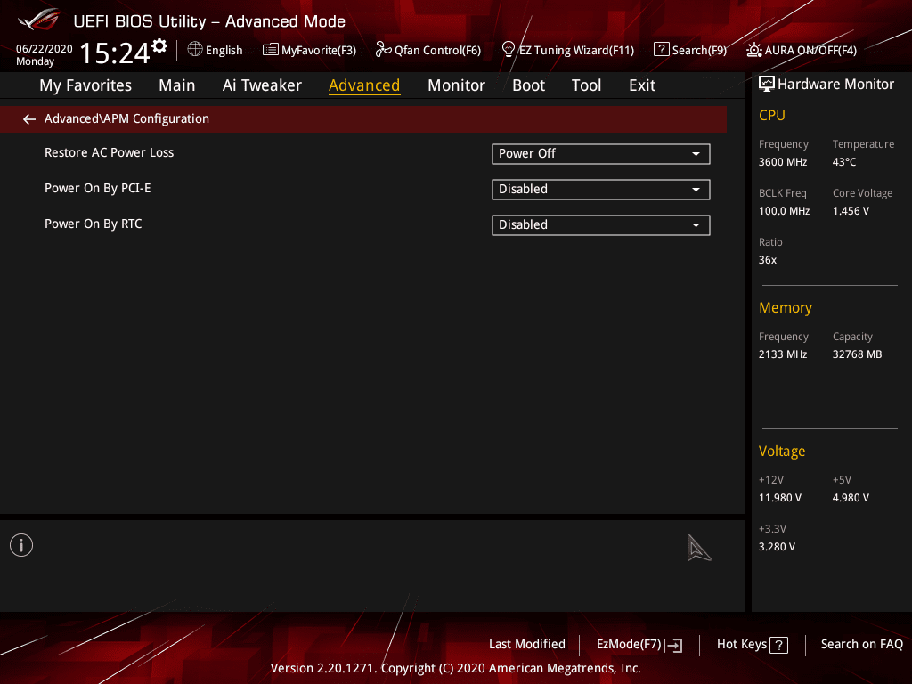Open MyFavorite list icon
Screen dimensions: 912x684
271,50
